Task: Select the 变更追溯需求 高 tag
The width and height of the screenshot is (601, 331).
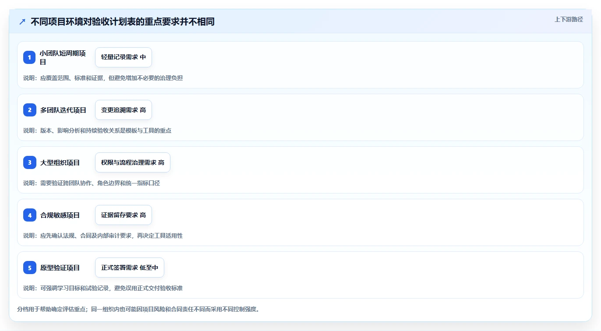Action: pos(124,110)
